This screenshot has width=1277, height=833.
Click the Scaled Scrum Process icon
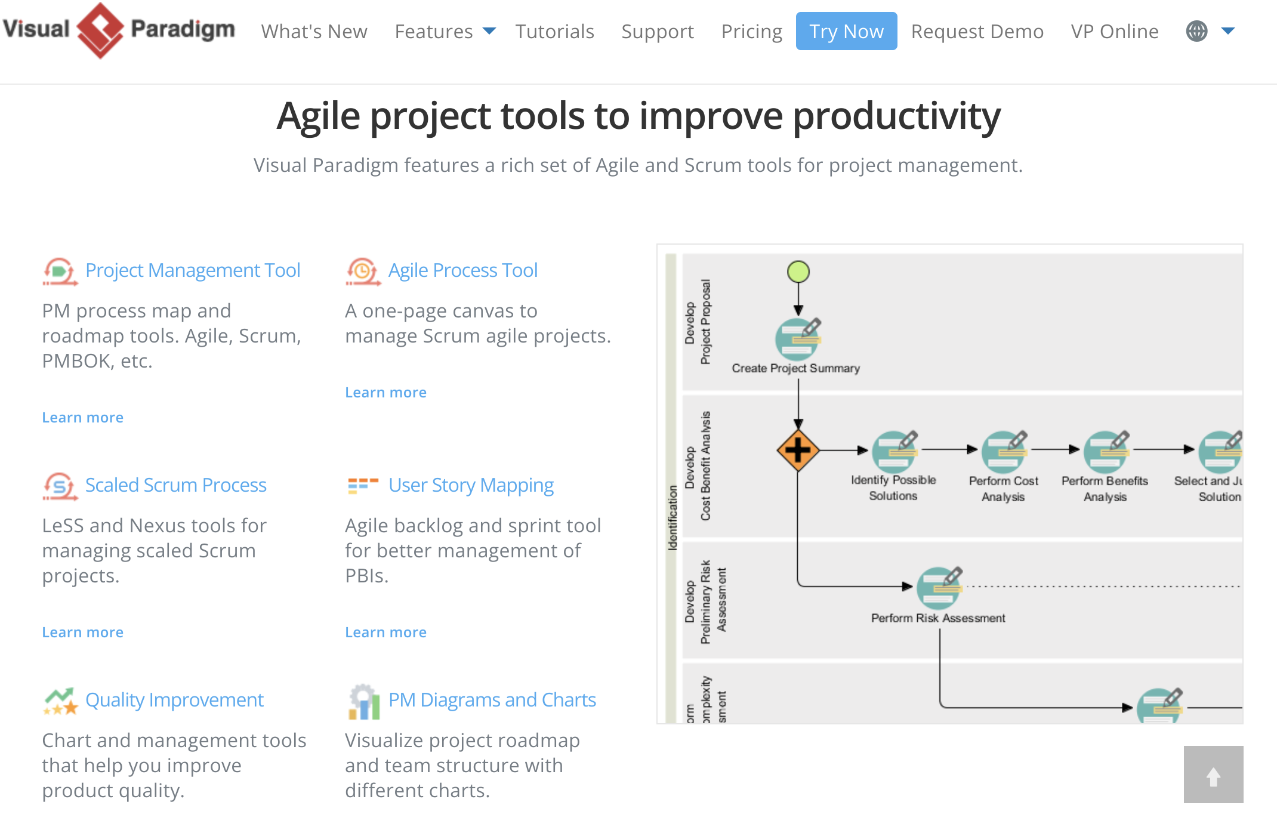(x=60, y=486)
